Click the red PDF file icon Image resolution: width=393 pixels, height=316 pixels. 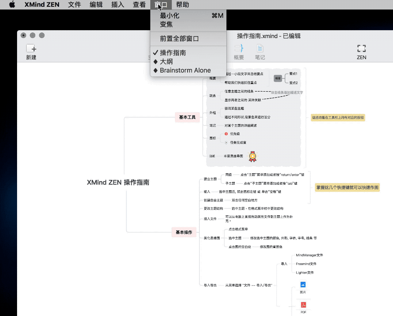click(x=303, y=305)
